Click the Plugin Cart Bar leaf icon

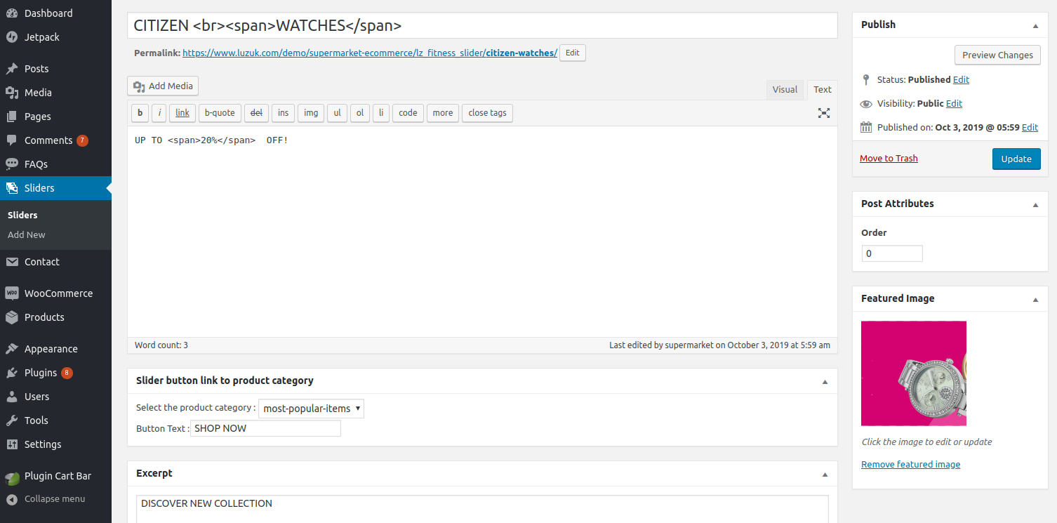(x=12, y=477)
